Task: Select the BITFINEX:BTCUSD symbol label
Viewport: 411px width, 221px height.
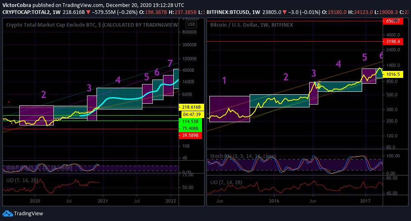Action: pos(227,12)
